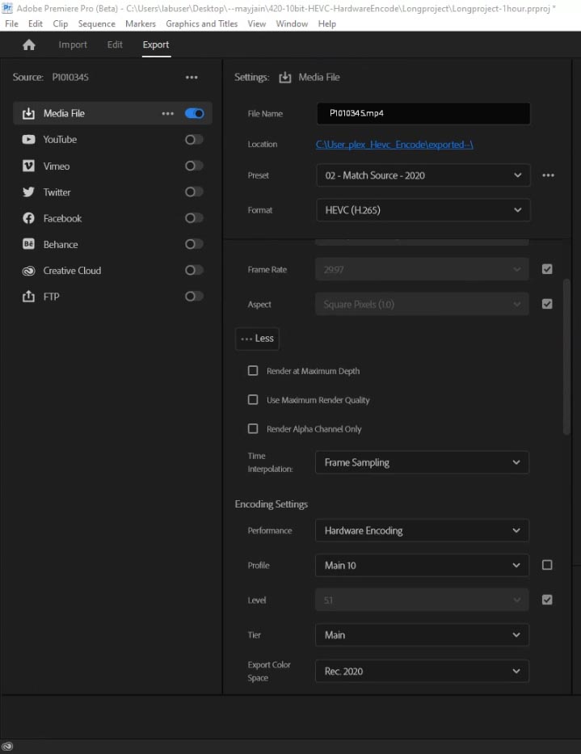Switch to the Import tab
The width and height of the screenshot is (581, 754).
(73, 44)
